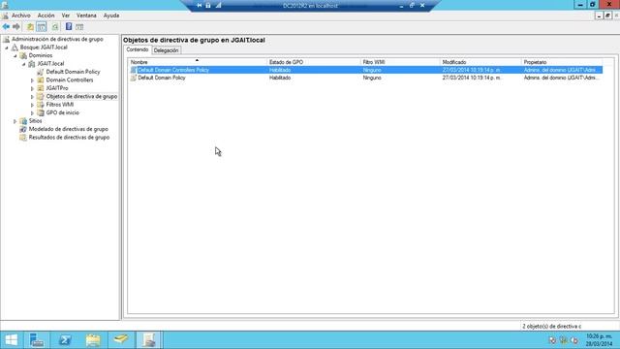This screenshot has height=349, width=620.
Task: Click owner cell of Default Domain Controllers Policy
Action: click(x=561, y=70)
